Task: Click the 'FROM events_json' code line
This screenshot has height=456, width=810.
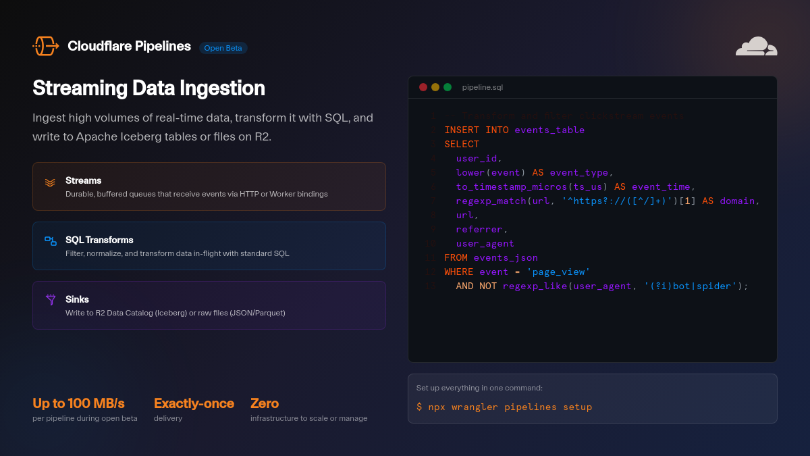Action: pyautogui.click(x=491, y=257)
